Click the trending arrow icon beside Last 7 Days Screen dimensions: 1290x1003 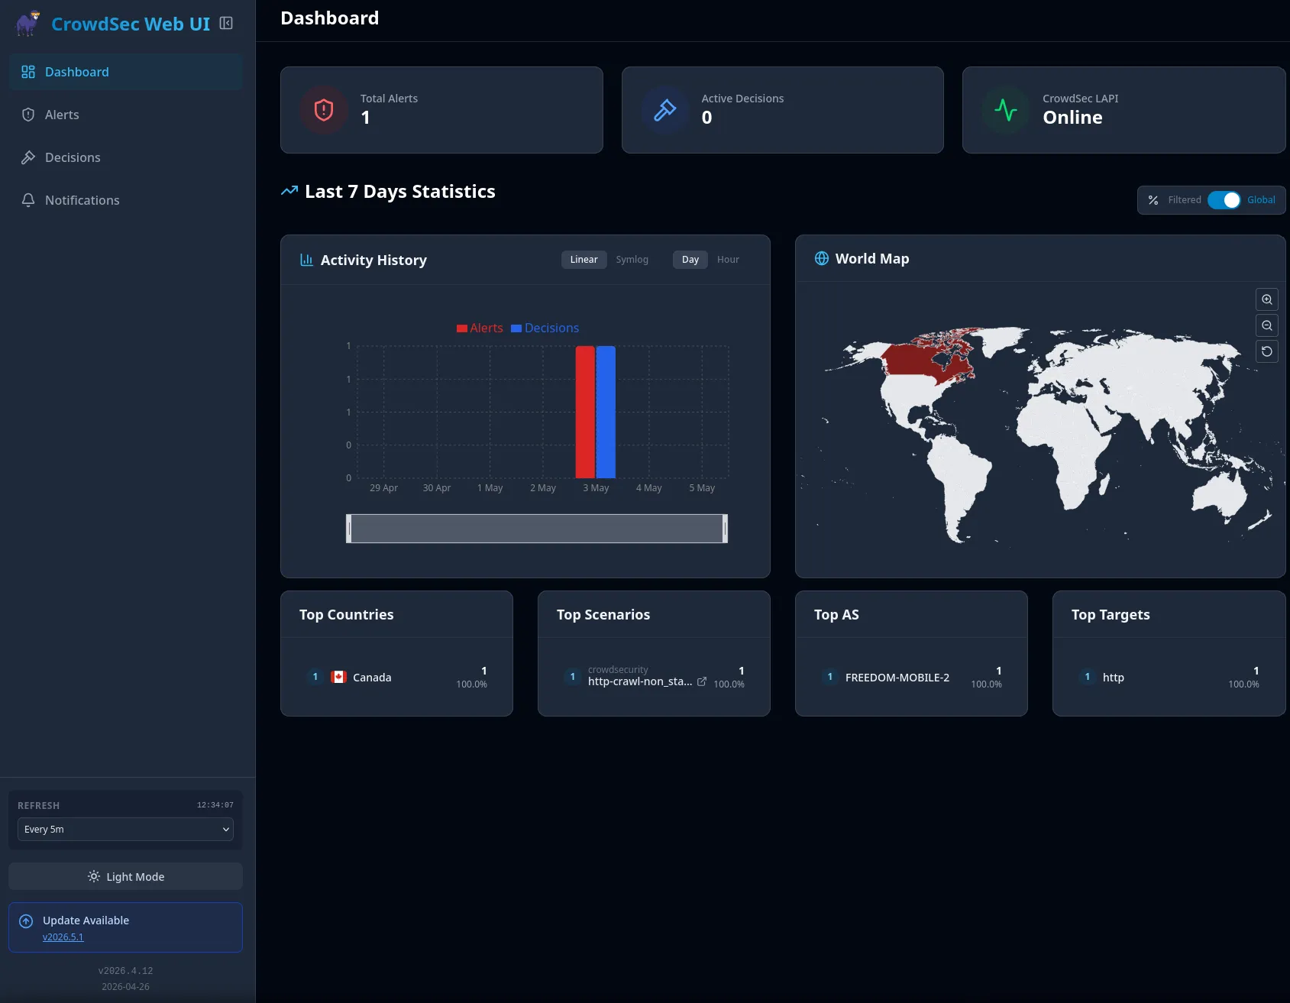point(289,191)
